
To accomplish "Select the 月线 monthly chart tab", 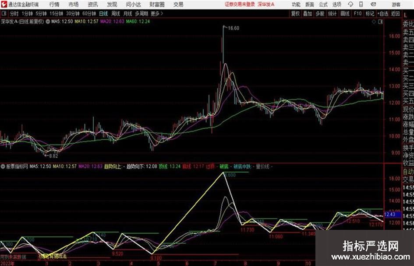I will [127, 14].
